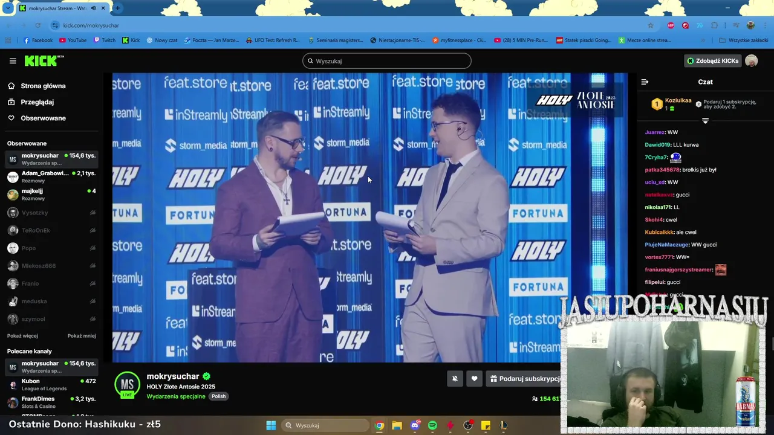Open offline channel Mlekosz666
Viewport: 774px width, 435px height.
point(51,266)
